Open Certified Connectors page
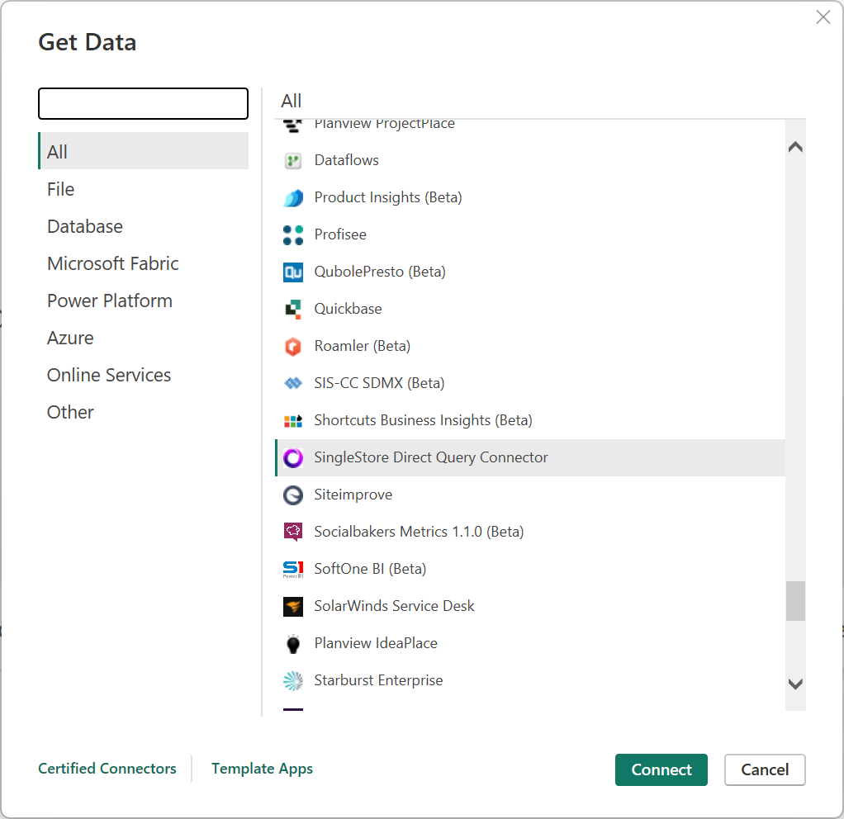844x819 pixels. 107,769
